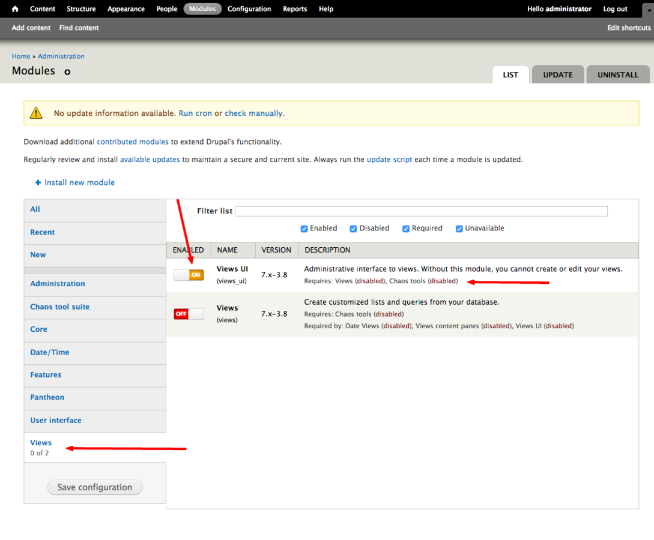Image resolution: width=654 pixels, height=540 pixels.
Task: Select the Chaos tool suite category
Action: coord(95,307)
